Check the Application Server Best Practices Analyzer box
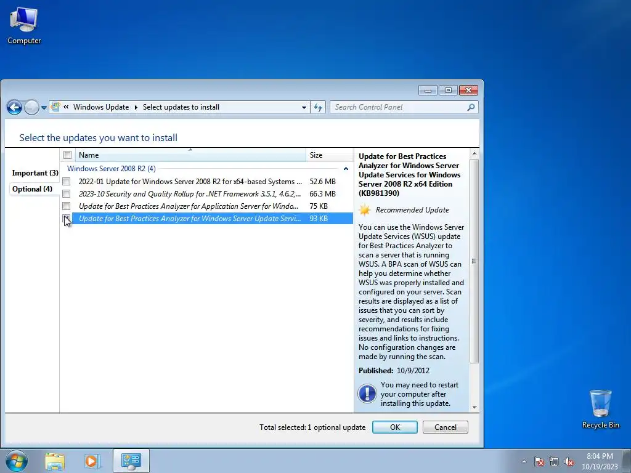Image resolution: width=631 pixels, height=473 pixels. coord(67,206)
